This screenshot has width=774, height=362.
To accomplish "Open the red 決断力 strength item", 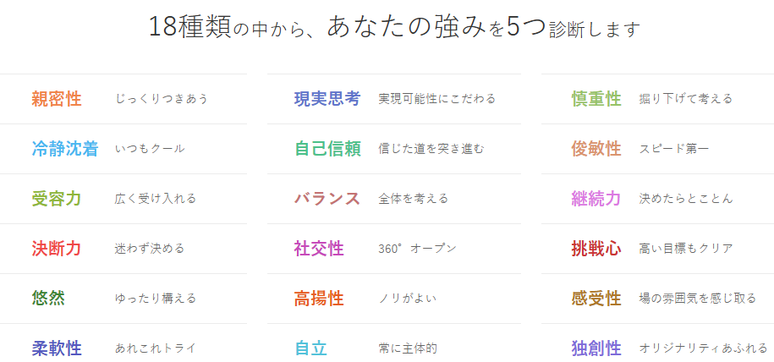I will point(56,249).
